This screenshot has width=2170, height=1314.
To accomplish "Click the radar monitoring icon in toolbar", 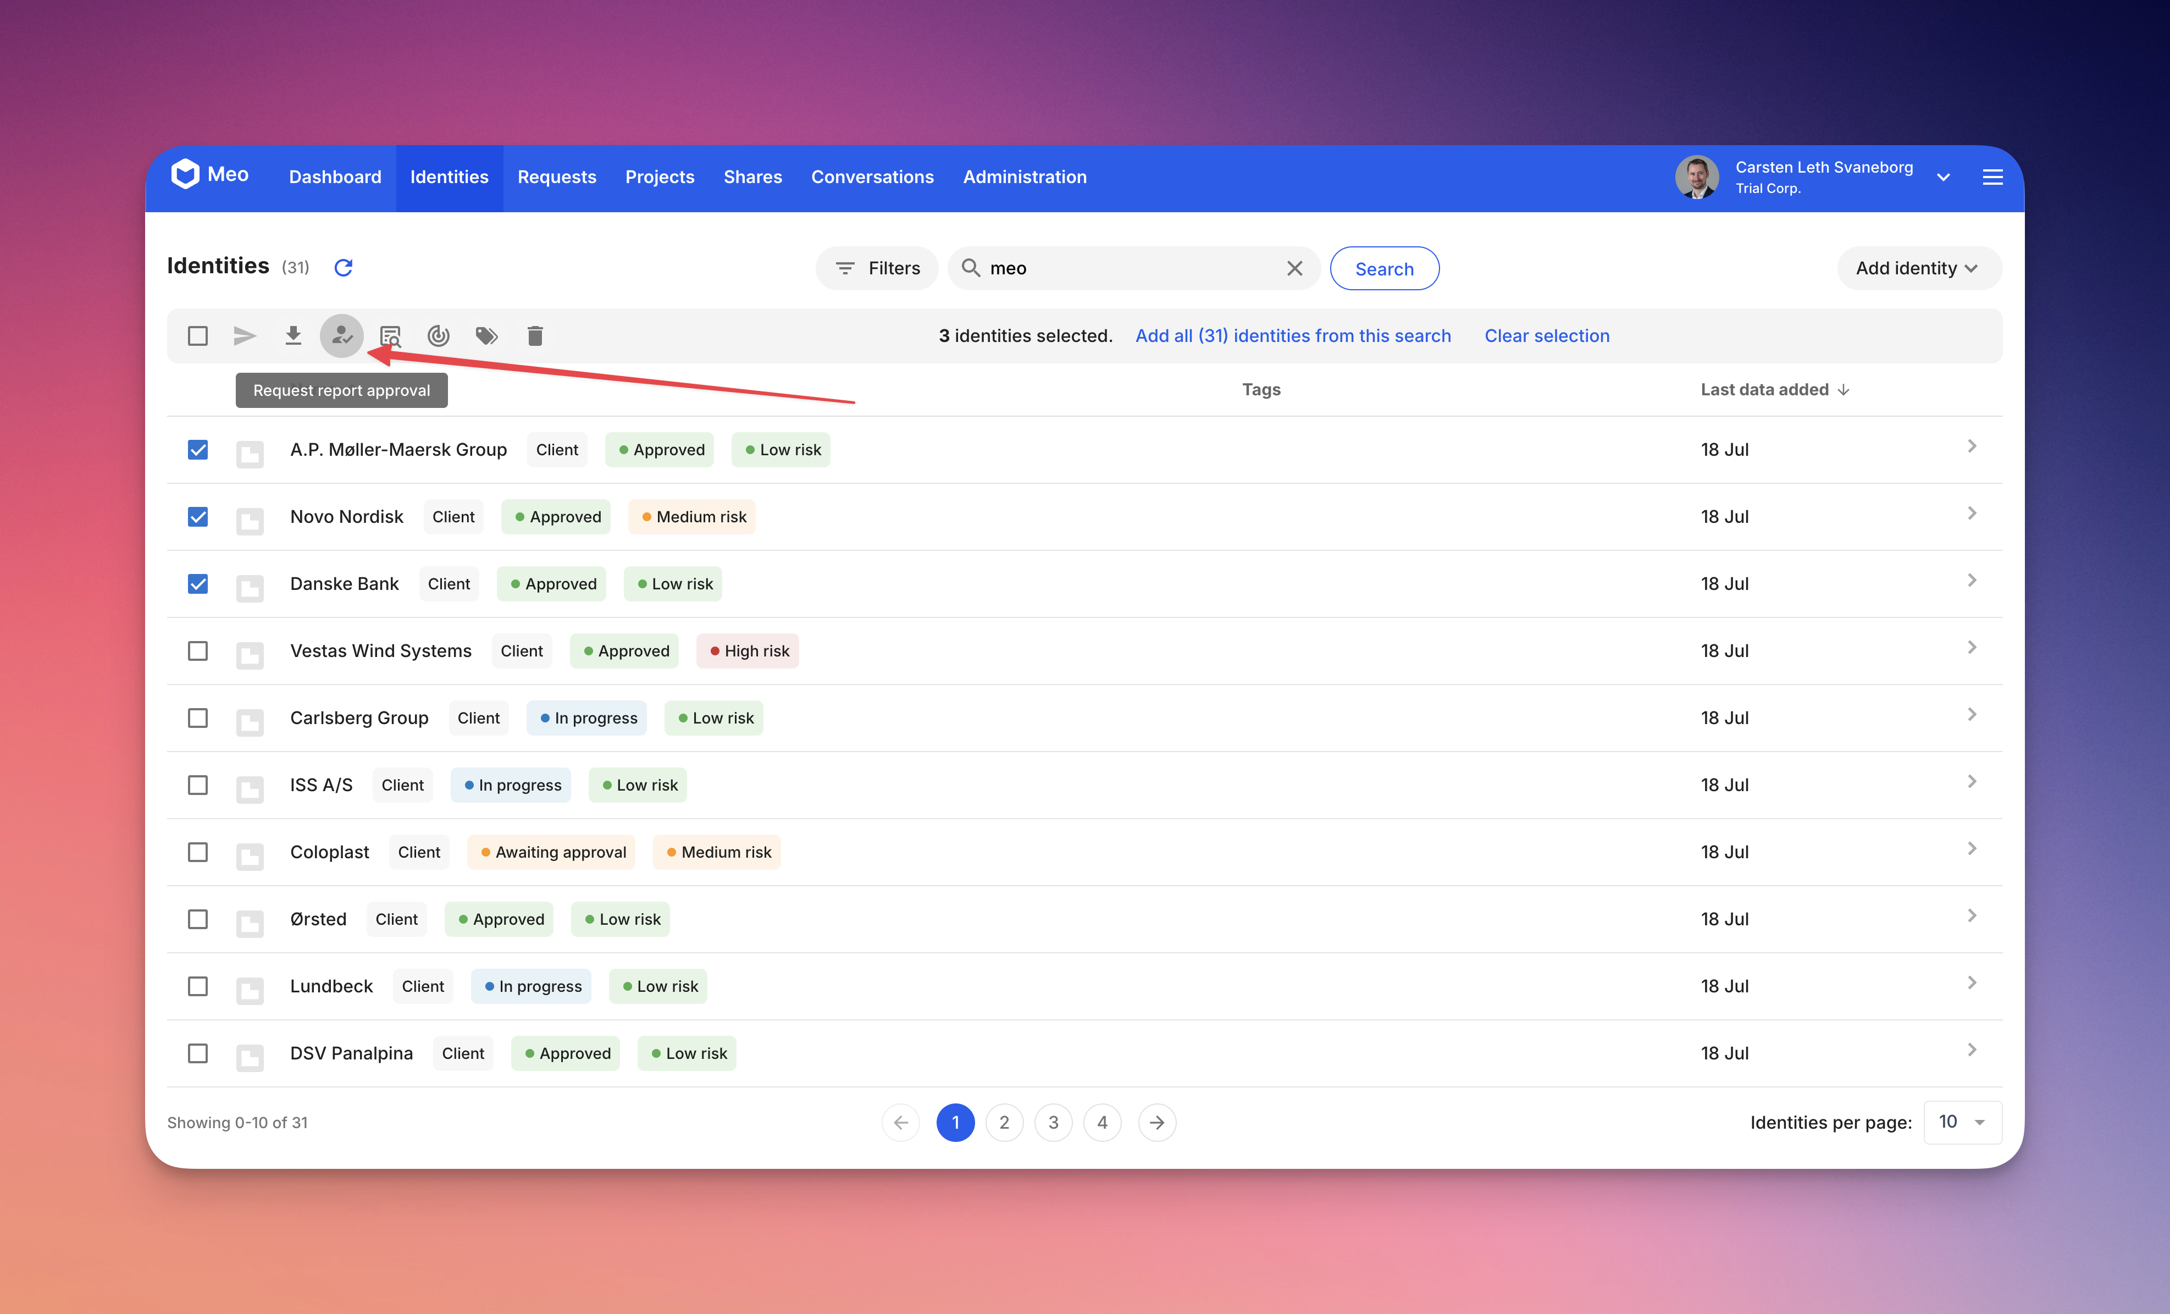I will (x=439, y=335).
